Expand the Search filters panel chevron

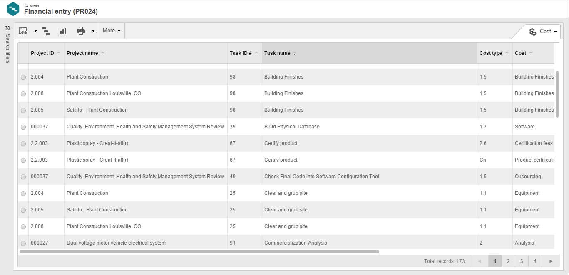click(x=7, y=28)
